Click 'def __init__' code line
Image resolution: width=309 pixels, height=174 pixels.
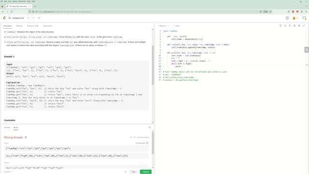pos(177,37)
